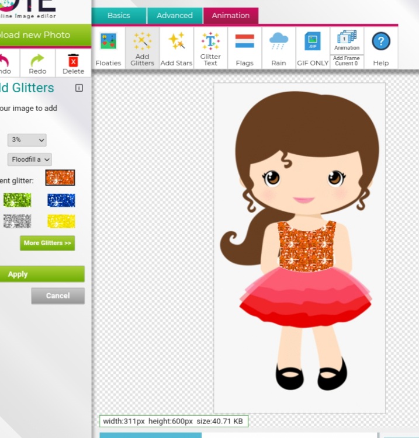This screenshot has width=419, height=438.
Task: Open the Help icon
Action: (381, 48)
